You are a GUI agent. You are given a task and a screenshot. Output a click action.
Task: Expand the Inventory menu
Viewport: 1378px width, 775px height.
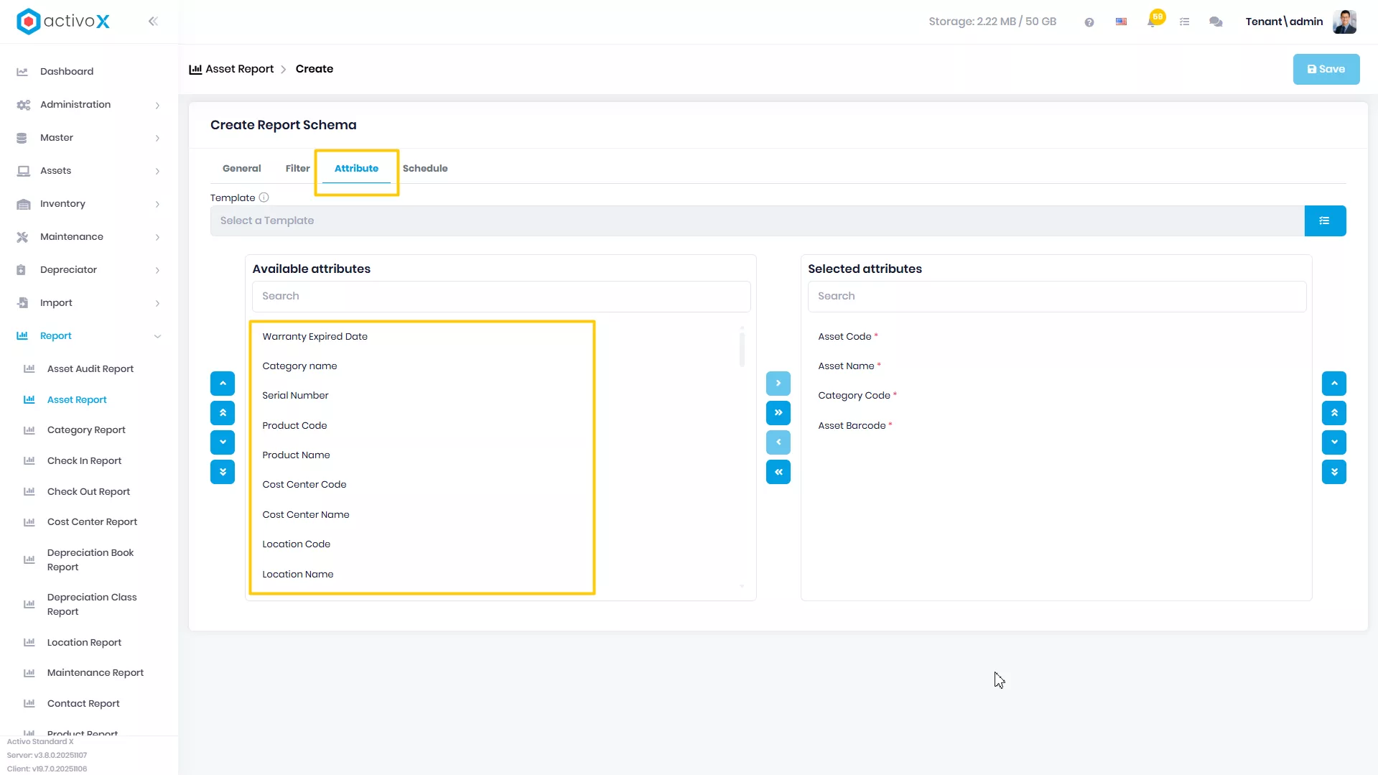(x=89, y=204)
